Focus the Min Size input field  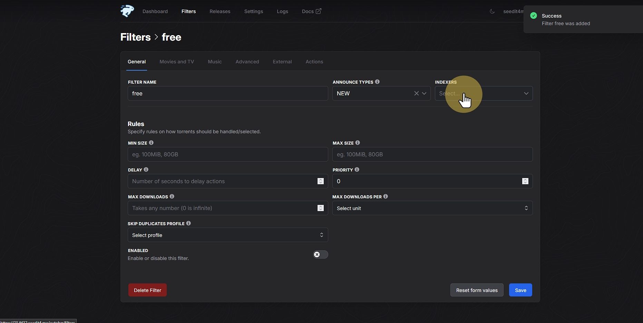[228, 154]
